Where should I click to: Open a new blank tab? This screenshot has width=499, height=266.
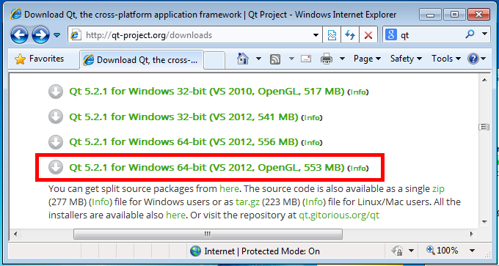pos(214,60)
